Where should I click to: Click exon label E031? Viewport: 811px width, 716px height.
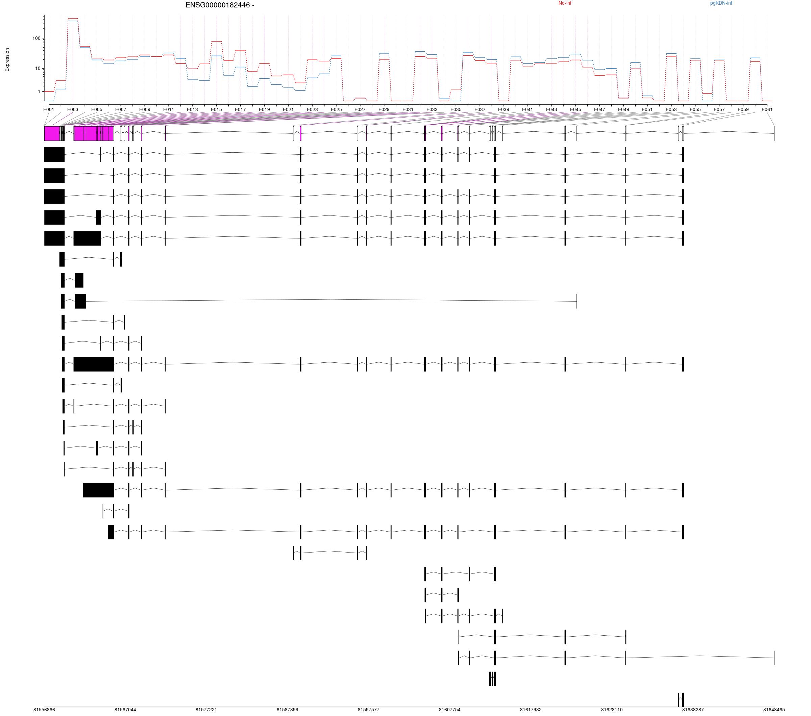408,109
